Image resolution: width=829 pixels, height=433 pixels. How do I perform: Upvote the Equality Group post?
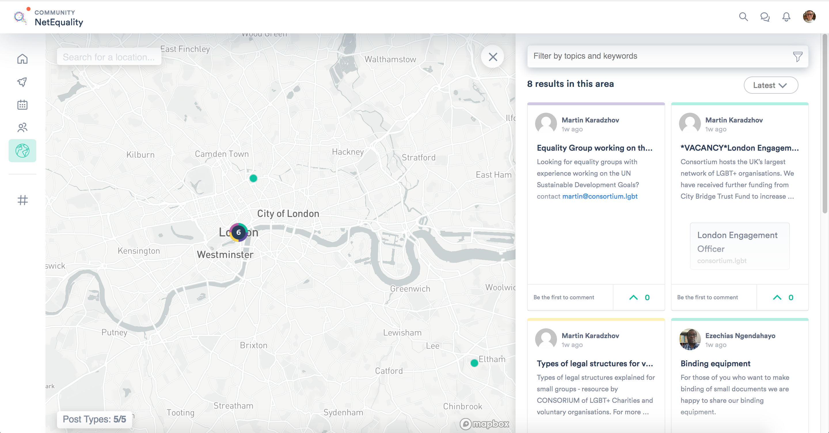[639, 297]
